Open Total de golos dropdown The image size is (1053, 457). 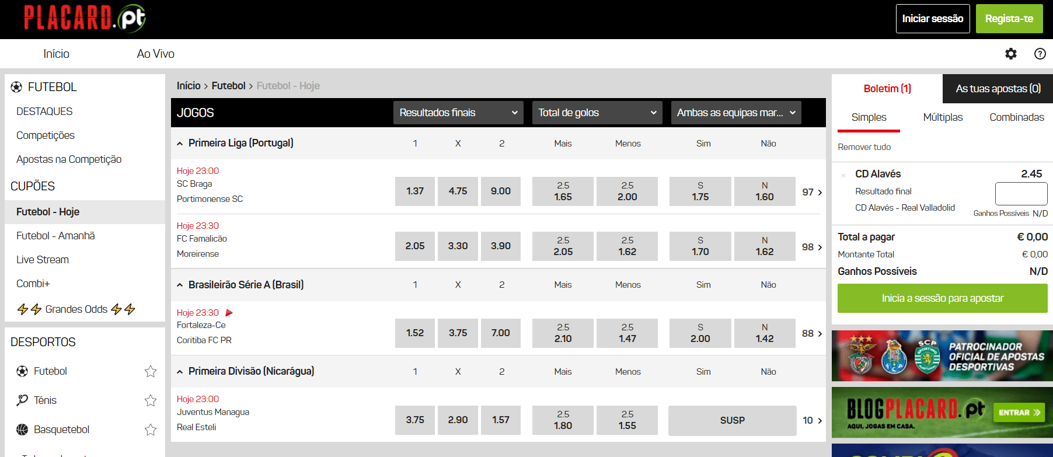pos(597,113)
